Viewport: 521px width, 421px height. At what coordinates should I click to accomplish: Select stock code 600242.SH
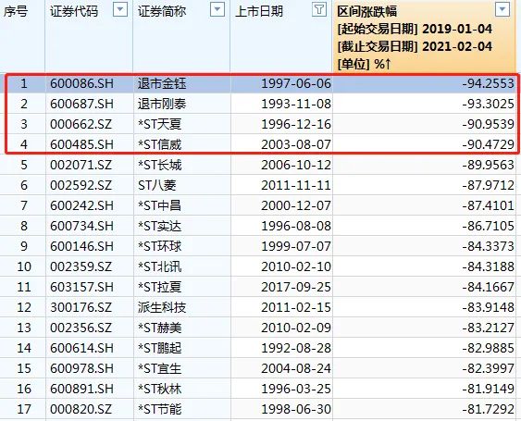click(x=81, y=205)
